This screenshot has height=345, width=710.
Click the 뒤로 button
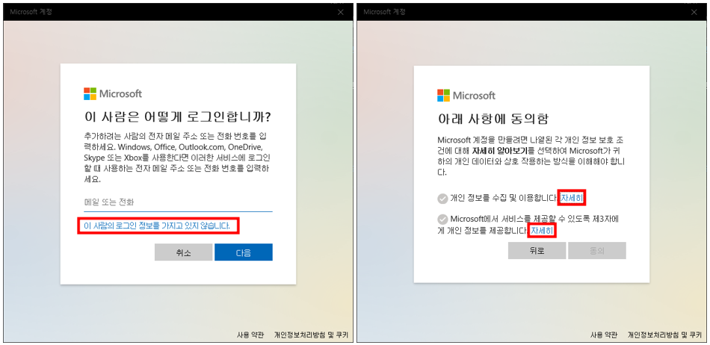click(x=537, y=250)
